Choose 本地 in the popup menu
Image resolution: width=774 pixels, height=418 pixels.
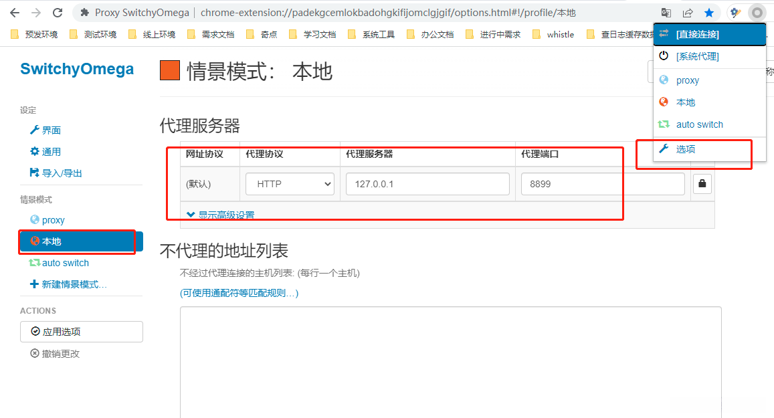coord(710,102)
